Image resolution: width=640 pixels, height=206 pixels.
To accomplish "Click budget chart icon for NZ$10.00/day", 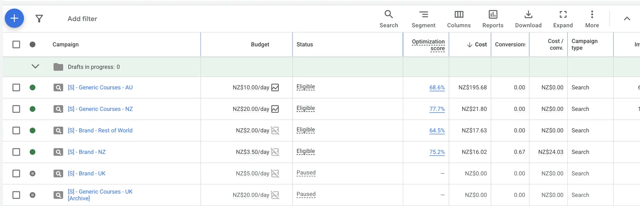I will coord(275,87).
